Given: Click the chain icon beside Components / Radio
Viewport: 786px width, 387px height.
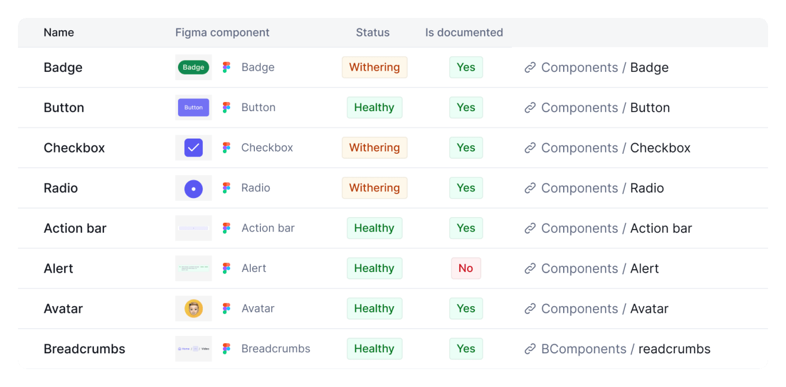Looking at the screenshot, I should pyautogui.click(x=530, y=188).
